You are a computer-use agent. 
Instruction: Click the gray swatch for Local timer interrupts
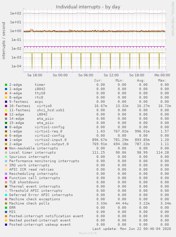pos(6,153)
